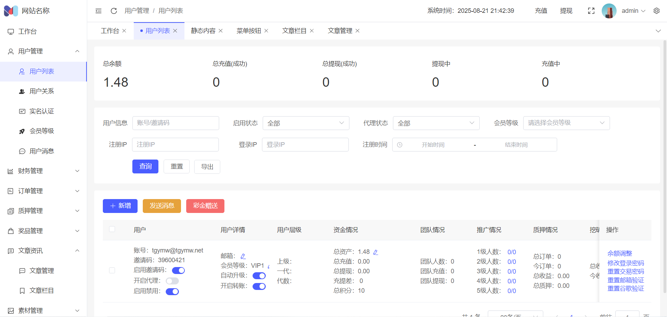Click the 彩金赠送 button

tap(205, 206)
